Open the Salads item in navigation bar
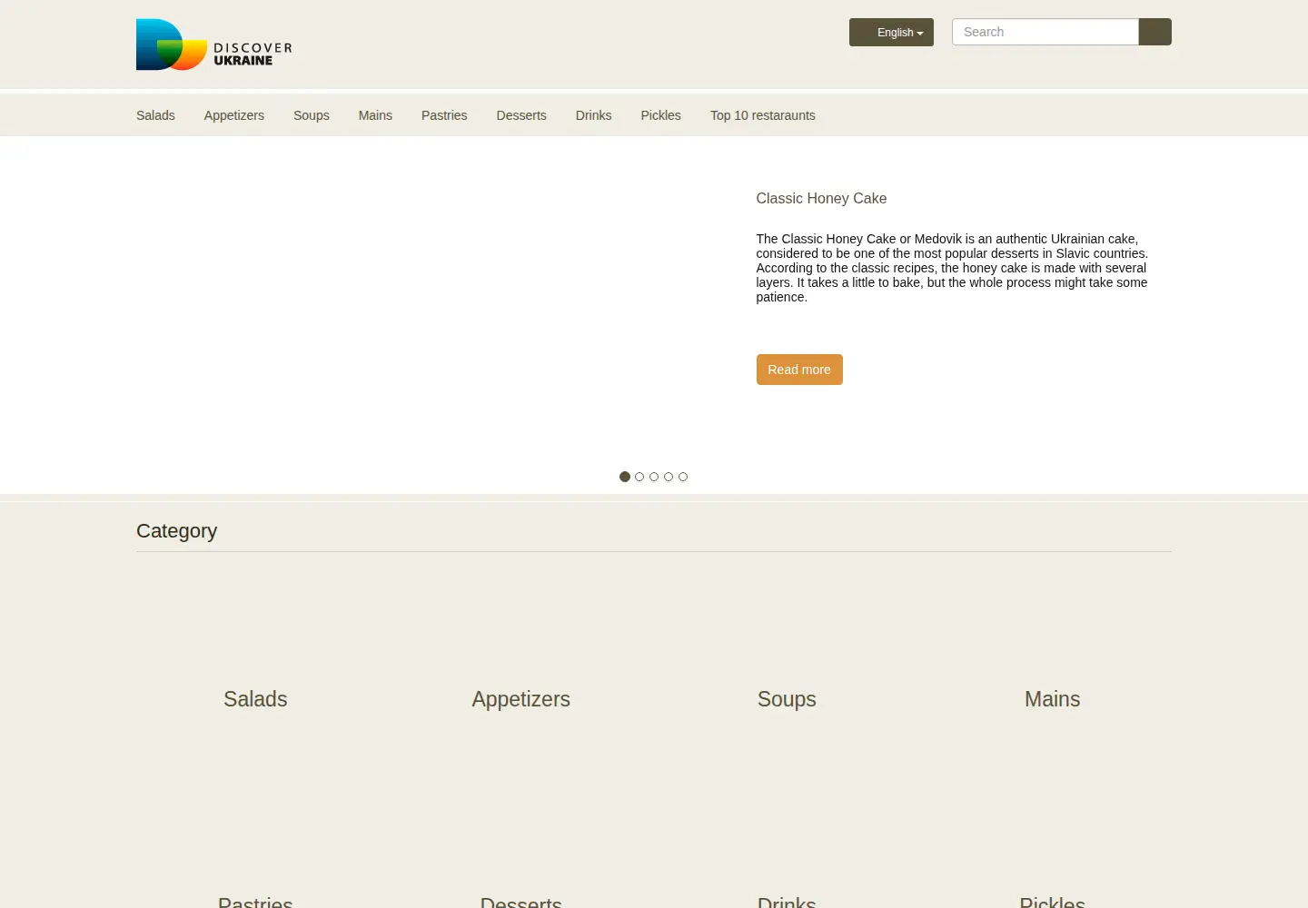The width and height of the screenshot is (1308, 908). (x=155, y=115)
